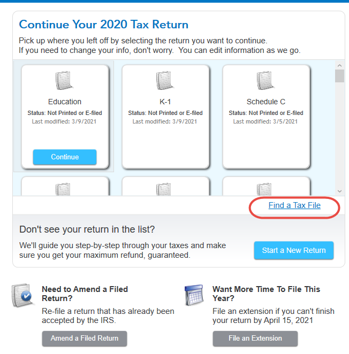Click the scroll down arrow of return list
This screenshot has width=349, height=354.
[x=339, y=191]
